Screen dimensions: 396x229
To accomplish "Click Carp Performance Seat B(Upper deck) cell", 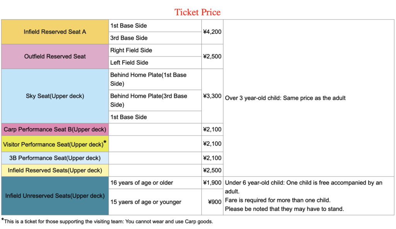I will [x=55, y=129].
